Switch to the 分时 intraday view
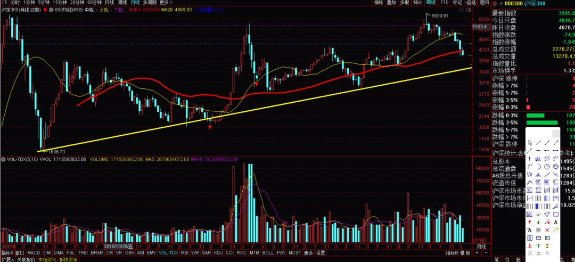 pyautogui.click(x=15, y=3)
